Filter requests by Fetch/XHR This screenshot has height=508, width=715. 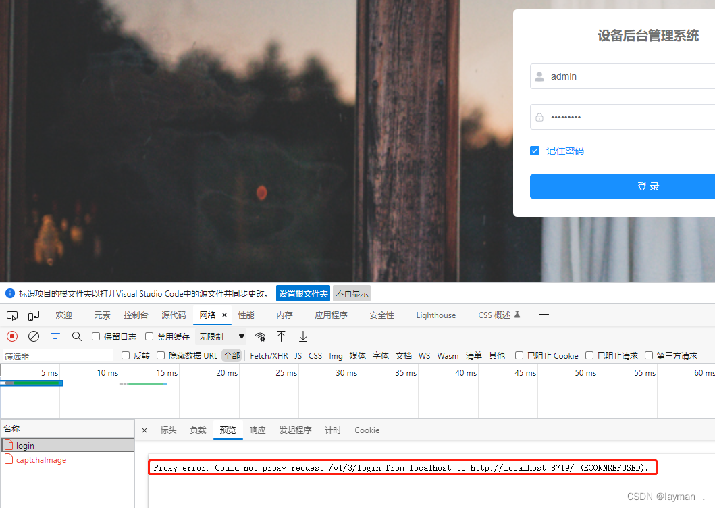tap(269, 355)
